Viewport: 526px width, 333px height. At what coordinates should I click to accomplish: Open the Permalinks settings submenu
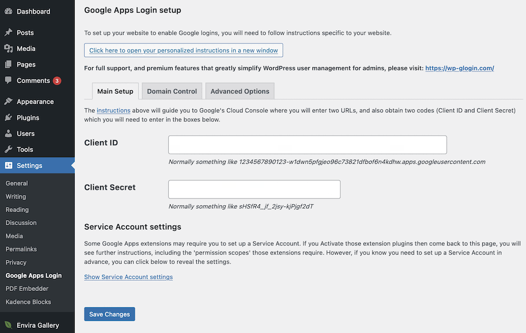click(x=21, y=249)
